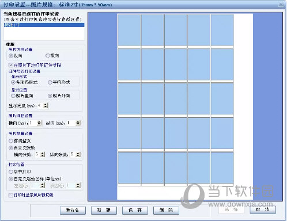
Task: Click the 横向(mm) spacing value field
Action: (x=33, y=123)
